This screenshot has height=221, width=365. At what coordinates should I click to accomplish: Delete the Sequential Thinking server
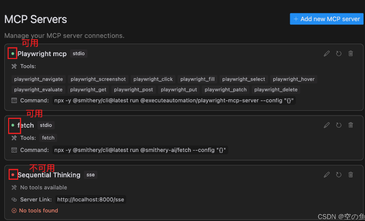351,175
